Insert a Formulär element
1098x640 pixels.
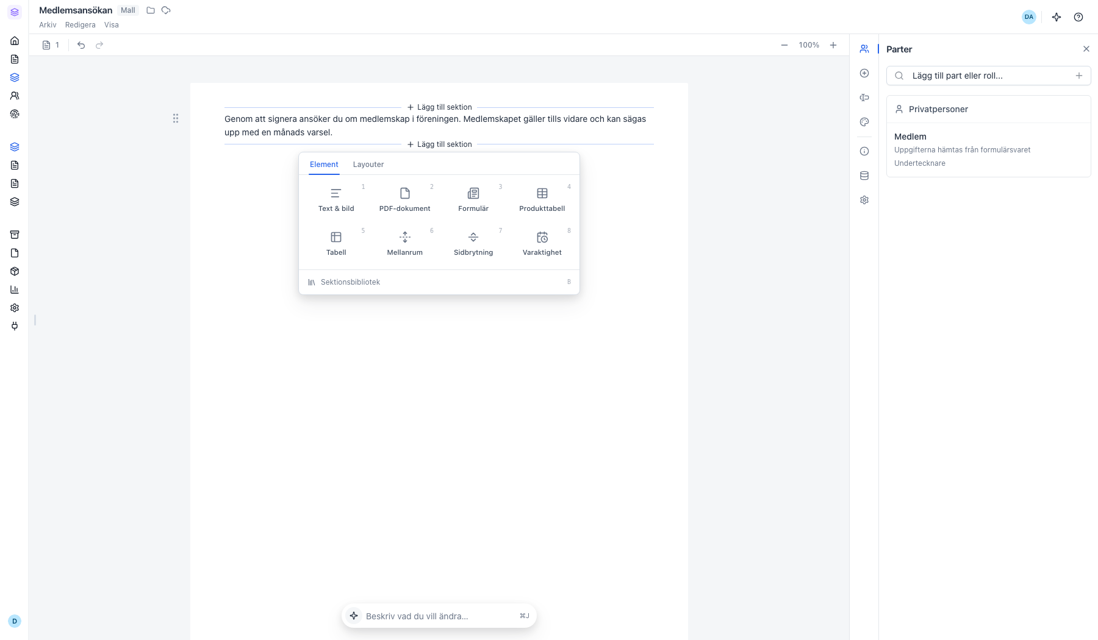473,200
